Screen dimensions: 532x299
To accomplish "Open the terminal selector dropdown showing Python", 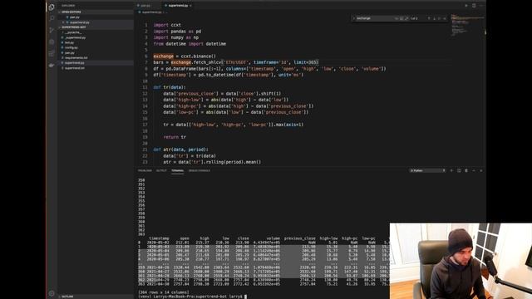I will point(427,170).
